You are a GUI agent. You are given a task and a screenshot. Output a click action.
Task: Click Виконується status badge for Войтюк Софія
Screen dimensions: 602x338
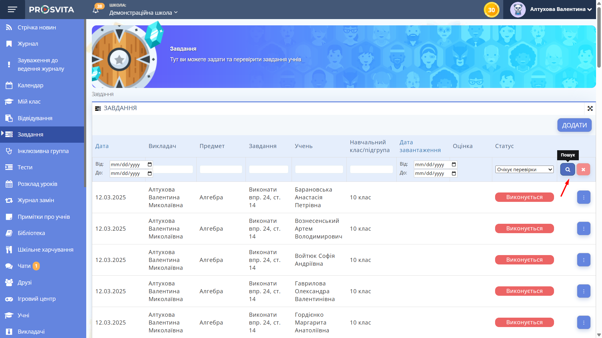coord(524,260)
